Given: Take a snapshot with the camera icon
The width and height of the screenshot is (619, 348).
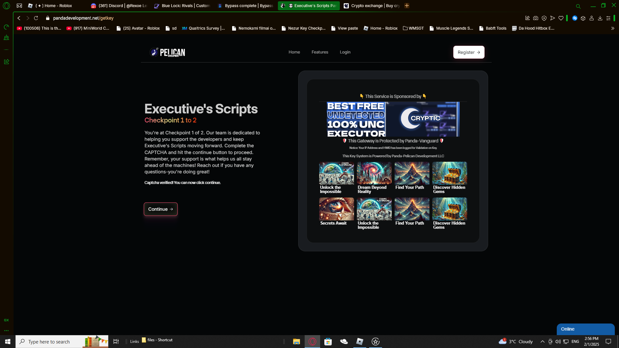Looking at the screenshot, I should pos(535,18).
